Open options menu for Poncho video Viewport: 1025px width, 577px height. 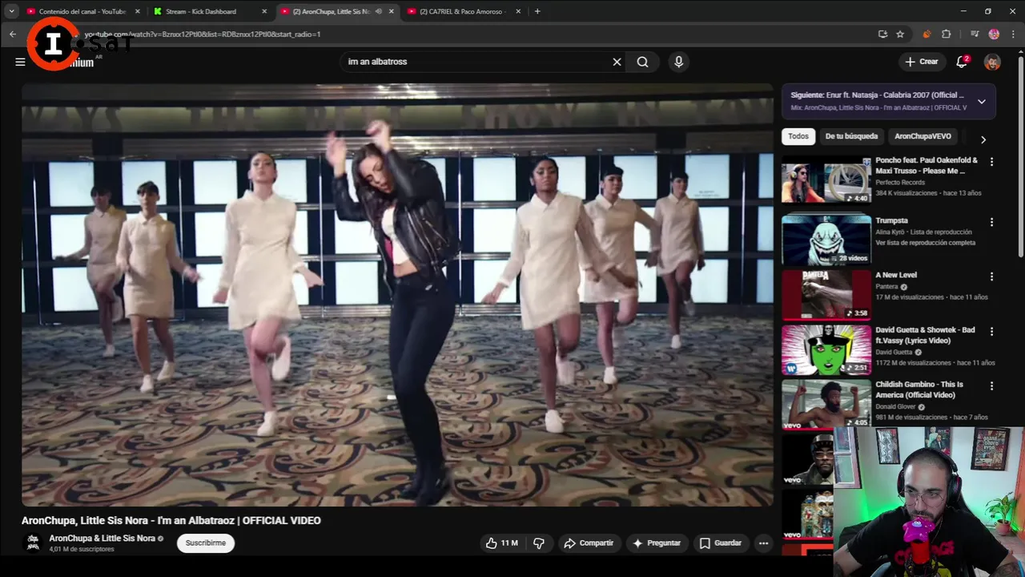pos(991,162)
